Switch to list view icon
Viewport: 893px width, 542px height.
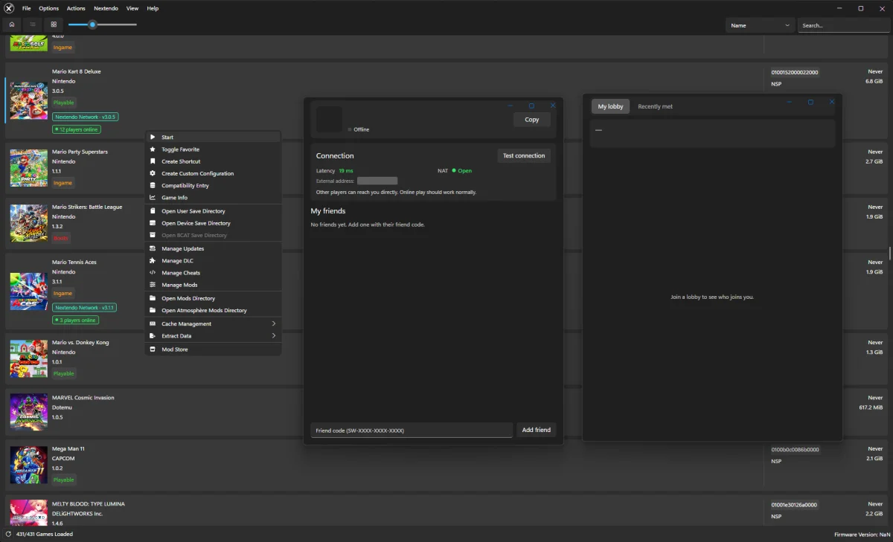[x=33, y=25]
